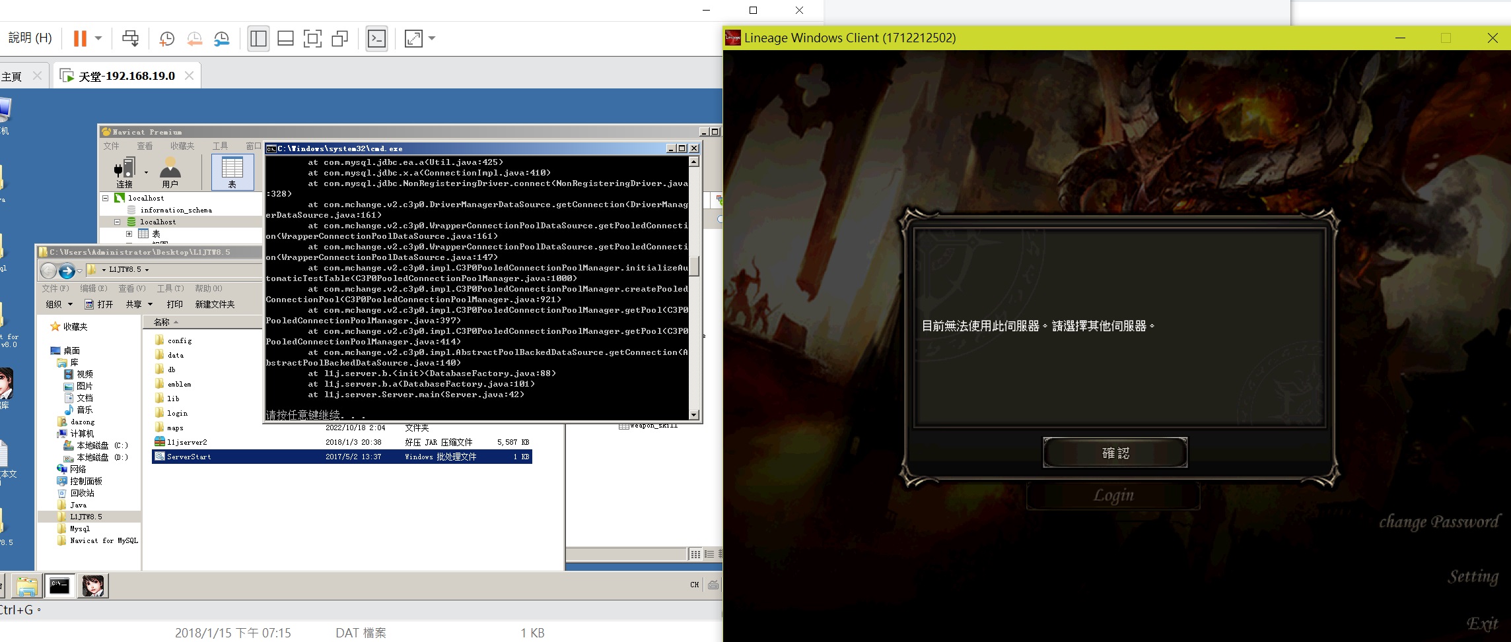Click 打开 in the Explorer toolbar
This screenshot has width=1511, height=642.
pyautogui.click(x=99, y=304)
